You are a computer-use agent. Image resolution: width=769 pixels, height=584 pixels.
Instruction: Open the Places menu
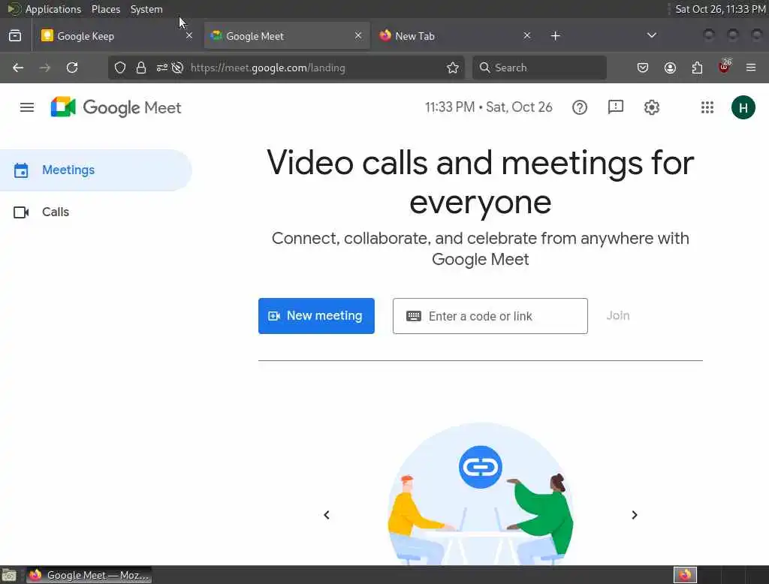(x=105, y=9)
